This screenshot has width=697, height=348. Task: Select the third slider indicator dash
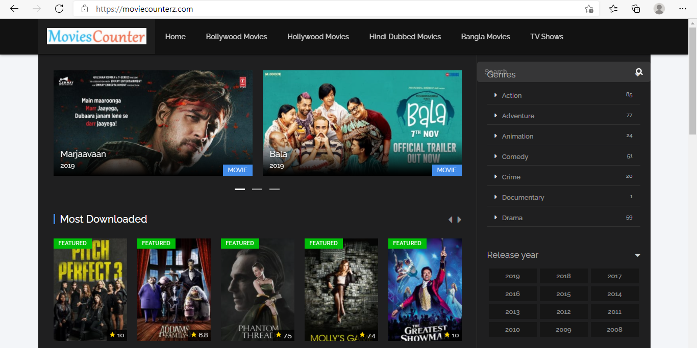click(275, 189)
